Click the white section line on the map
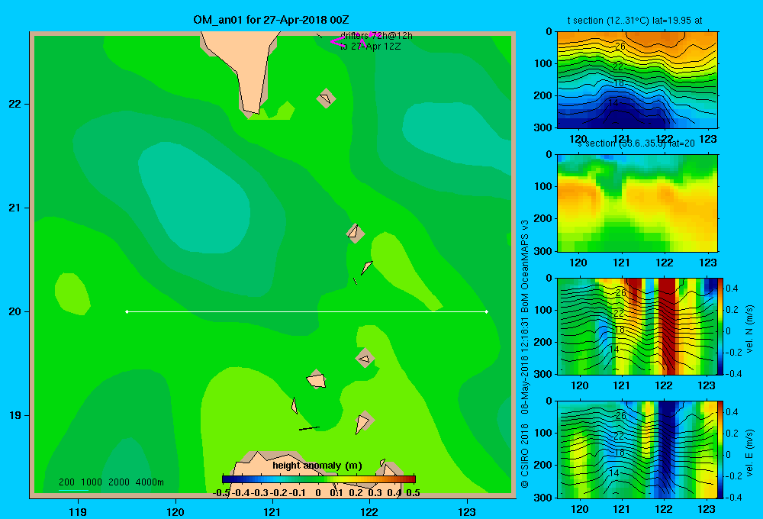Viewport: 763px width, 519px height. coord(307,311)
